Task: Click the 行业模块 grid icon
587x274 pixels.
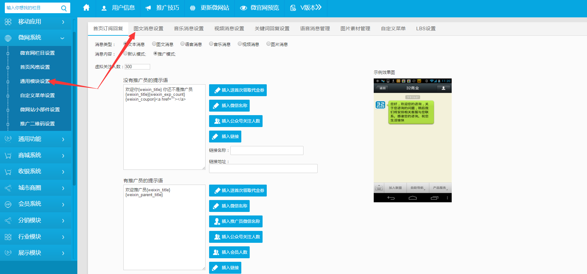Action: coord(8,237)
